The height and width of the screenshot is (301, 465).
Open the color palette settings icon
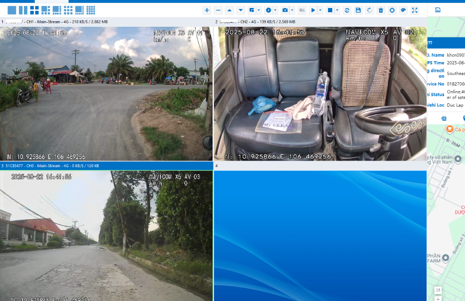click(404, 10)
